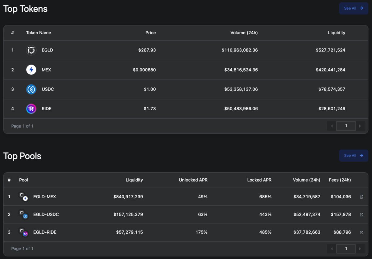Click EGLD-USDC locked APR 443%
Viewport: 372px width, 259px height.
[265, 214]
